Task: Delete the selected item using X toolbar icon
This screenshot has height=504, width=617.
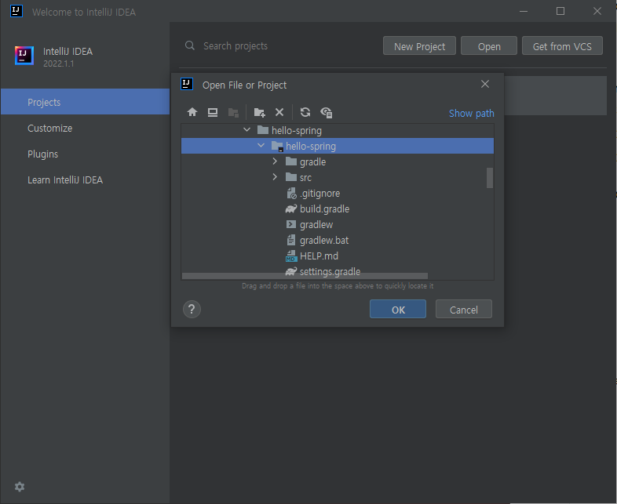Action: (x=279, y=112)
